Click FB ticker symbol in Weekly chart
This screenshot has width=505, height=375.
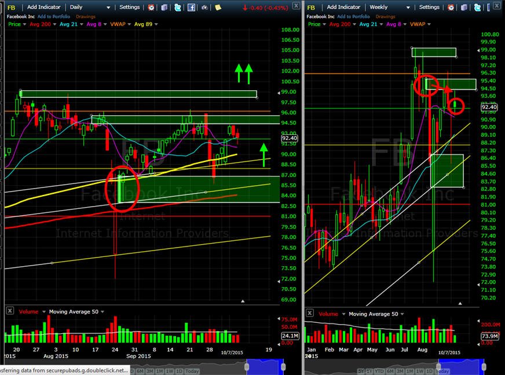tap(311, 8)
